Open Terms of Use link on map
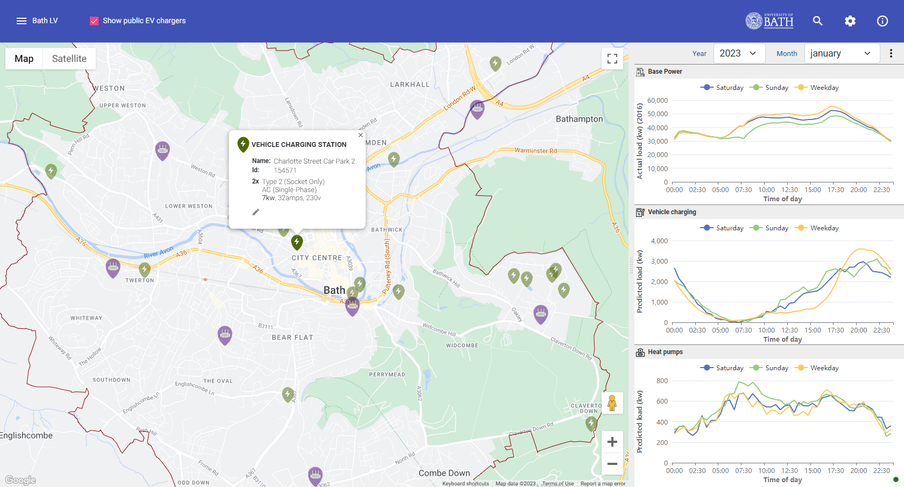This screenshot has height=487, width=904. click(x=557, y=483)
